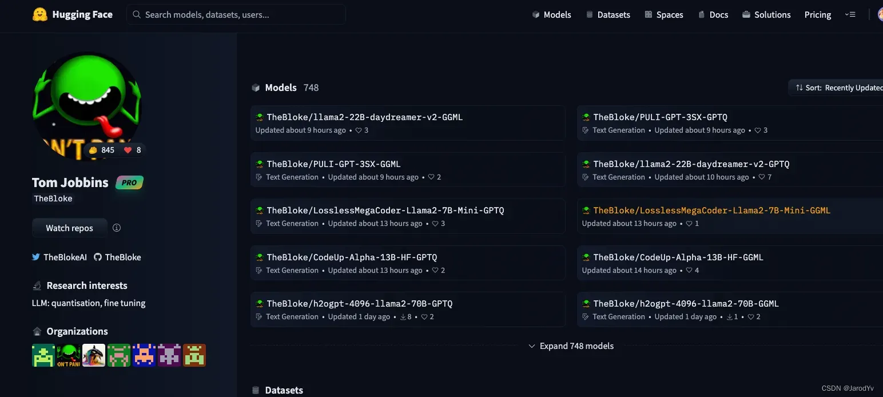
Task: Click the Twitter bird icon
Action: [x=36, y=257]
